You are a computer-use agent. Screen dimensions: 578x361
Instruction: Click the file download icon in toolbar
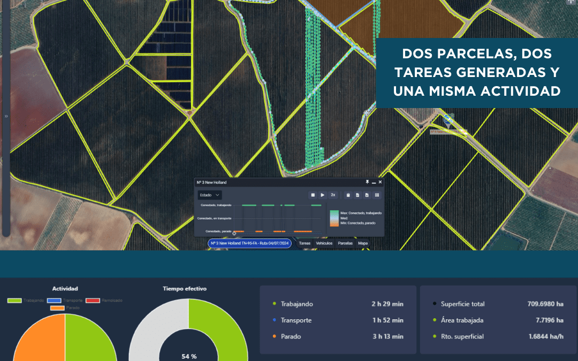coord(367,195)
